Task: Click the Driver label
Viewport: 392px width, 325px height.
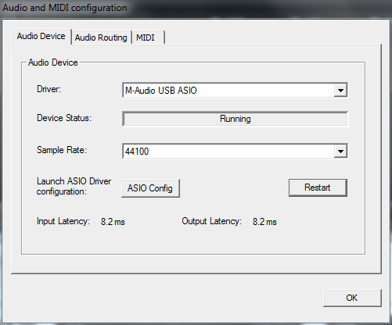Action: pyautogui.click(x=49, y=89)
